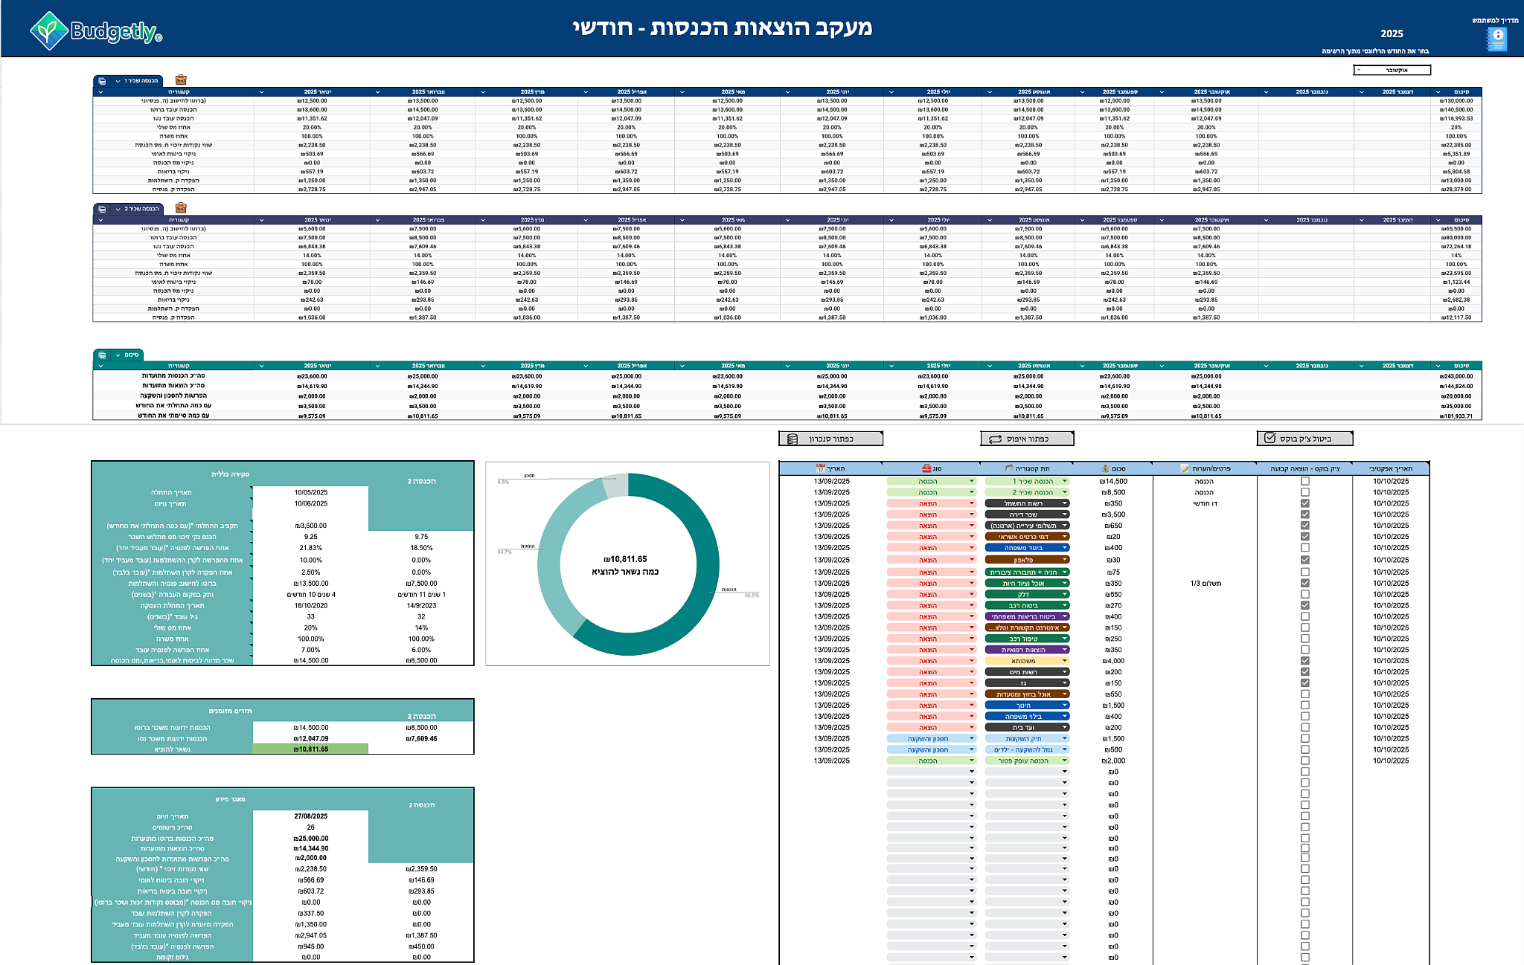Click the money bag icon in סכום header
Viewport: 1524px width, 965px height.
coord(1105,468)
